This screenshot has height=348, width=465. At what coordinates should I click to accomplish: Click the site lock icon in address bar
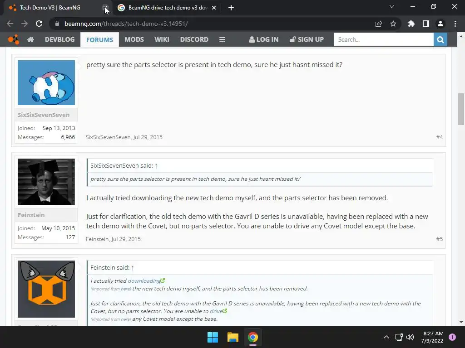pos(57,24)
